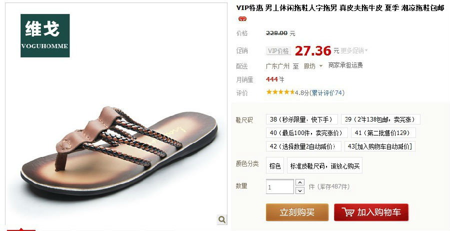Image resolution: width=450 pixels, height=231 pixels.
Task: Click the red badge icon under title
Action: (x=242, y=19)
